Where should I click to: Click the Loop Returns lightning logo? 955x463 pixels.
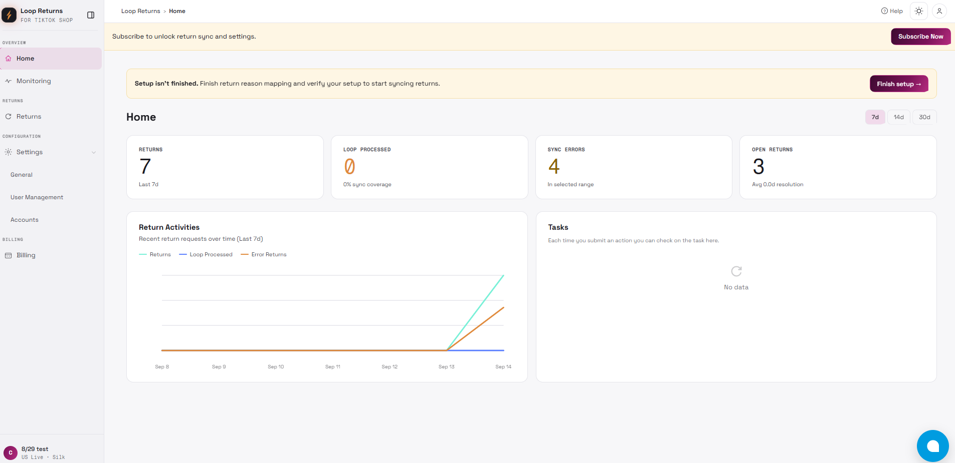point(9,15)
